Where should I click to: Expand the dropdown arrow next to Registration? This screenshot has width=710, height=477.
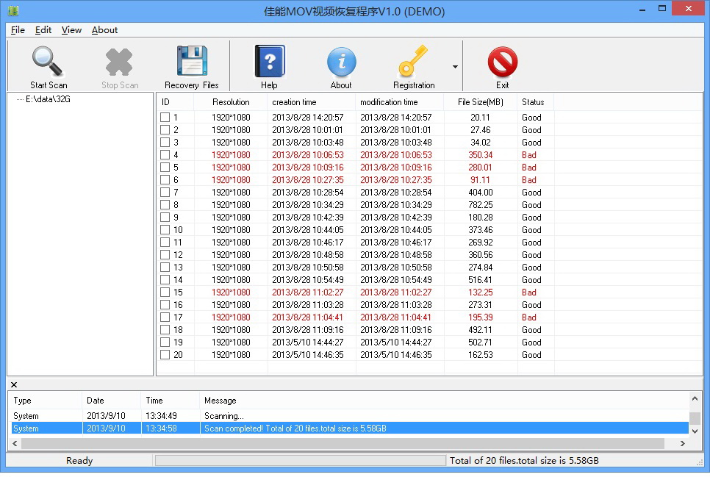click(455, 67)
